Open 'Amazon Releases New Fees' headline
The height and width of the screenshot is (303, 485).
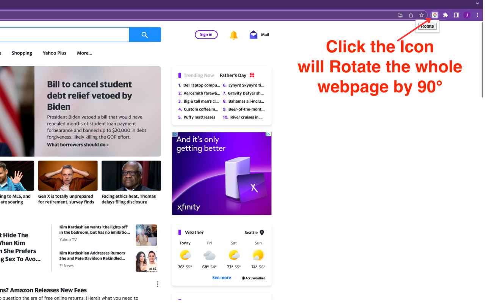[x=44, y=290]
